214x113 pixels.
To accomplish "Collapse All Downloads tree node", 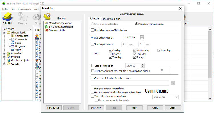I will pos(4,32).
